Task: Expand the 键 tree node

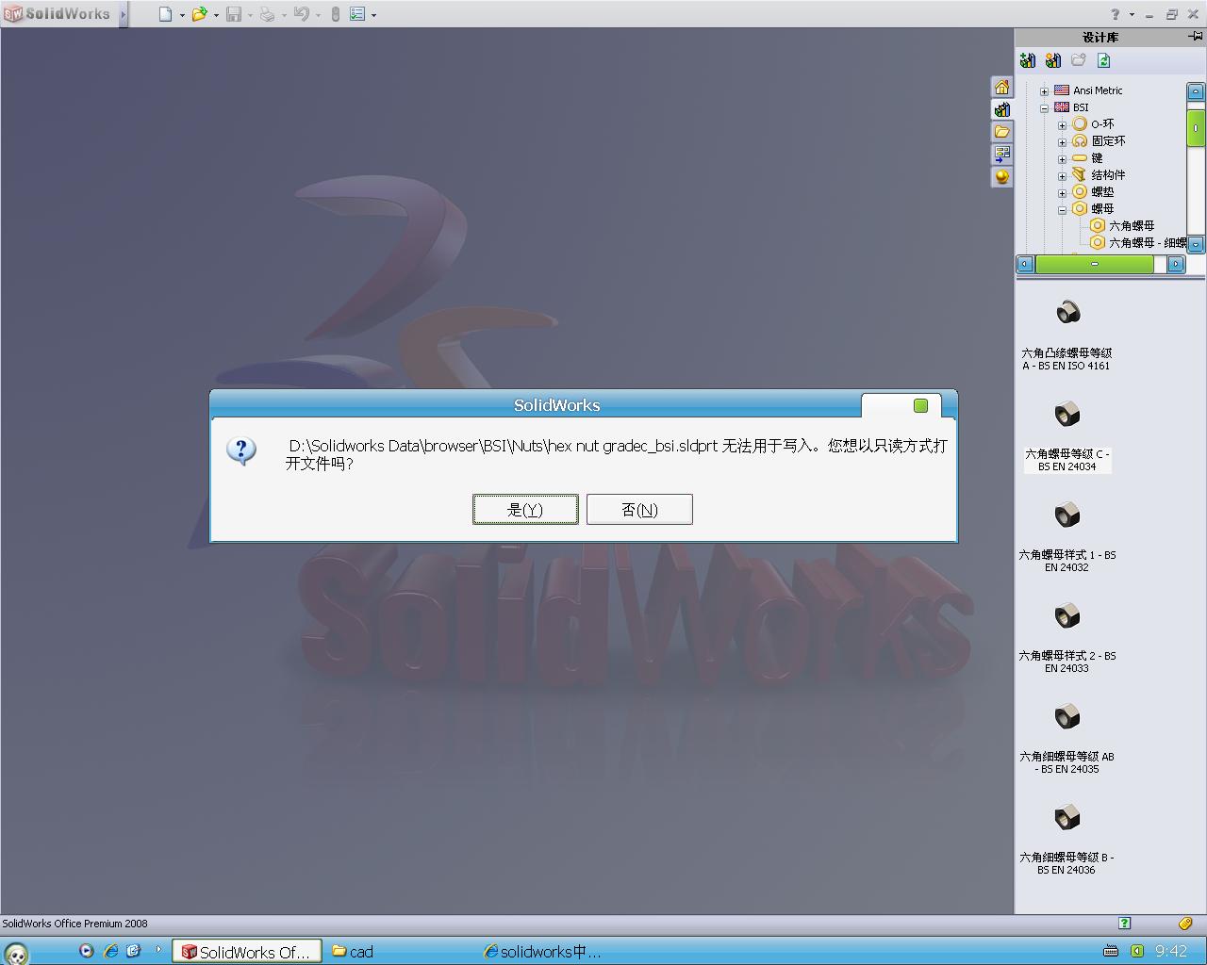Action: [1062, 159]
